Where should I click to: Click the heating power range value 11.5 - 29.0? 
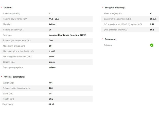click(x=54, y=19)
